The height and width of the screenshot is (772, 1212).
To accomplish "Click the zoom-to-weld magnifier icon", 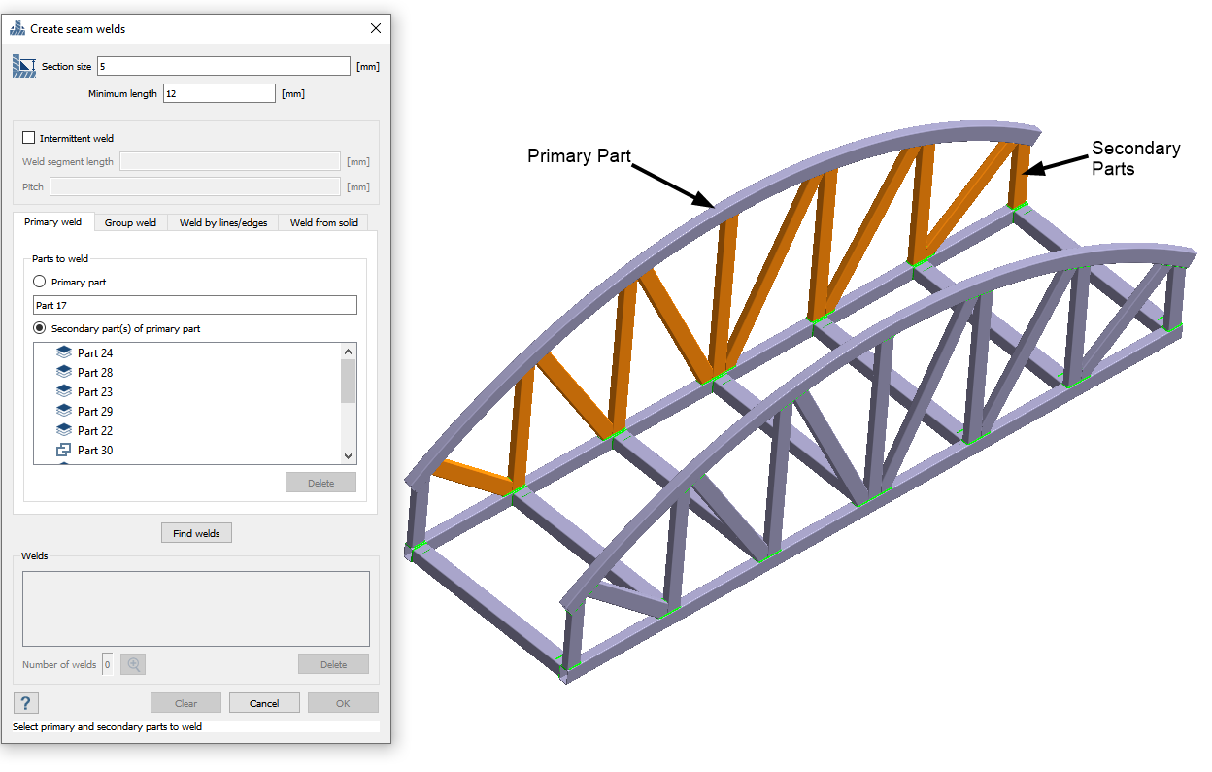I will [x=134, y=664].
